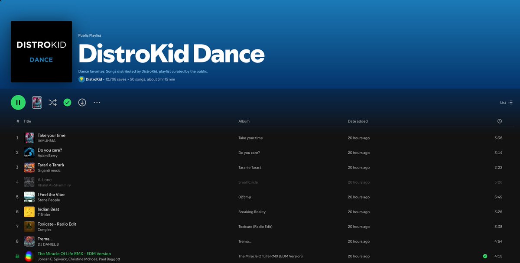Sort by the # column header
520x263 pixels.
[18, 121]
